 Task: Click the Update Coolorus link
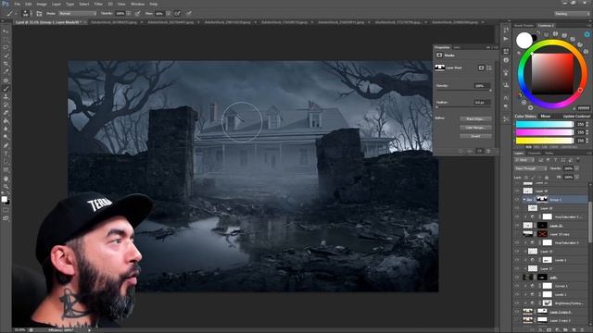[576, 117]
